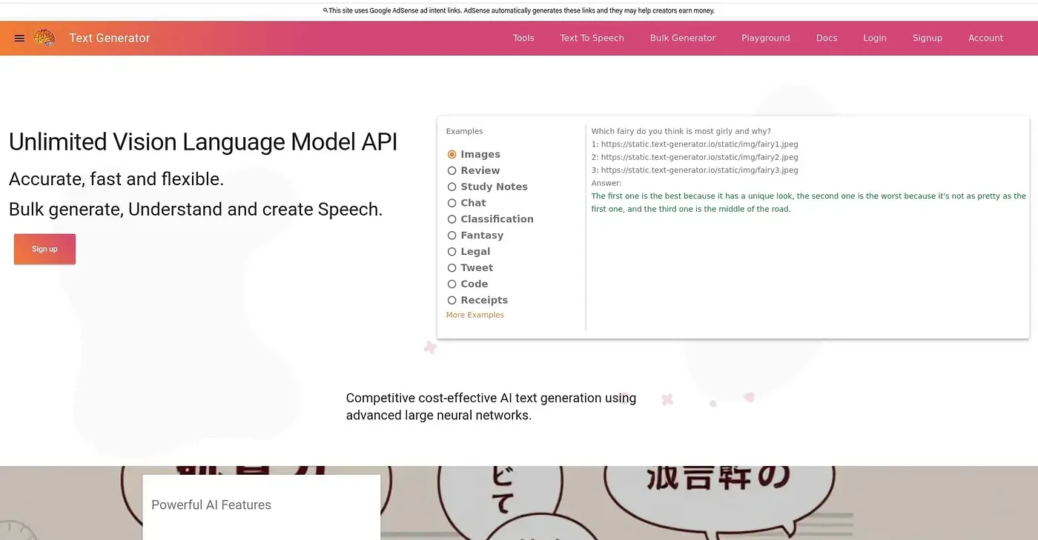Select the Tweet example radio button

tap(452, 269)
